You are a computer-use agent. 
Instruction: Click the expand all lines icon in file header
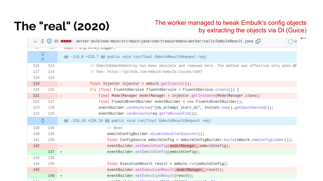(x=42, y=41)
